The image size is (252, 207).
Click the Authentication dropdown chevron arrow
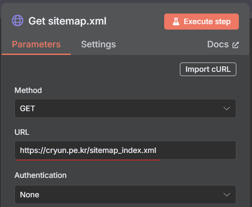coord(227,195)
